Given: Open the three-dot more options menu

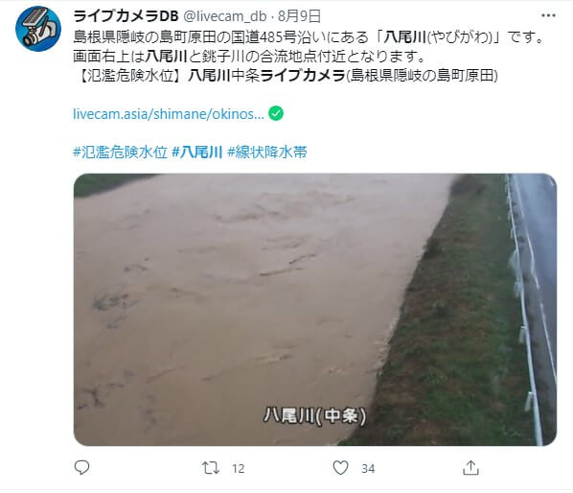Looking at the screenshot, I should click(x=548, y=15).
